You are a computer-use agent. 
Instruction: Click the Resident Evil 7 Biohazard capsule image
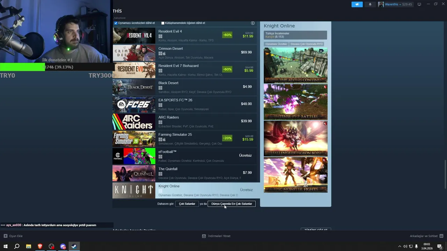pos(134,70)
